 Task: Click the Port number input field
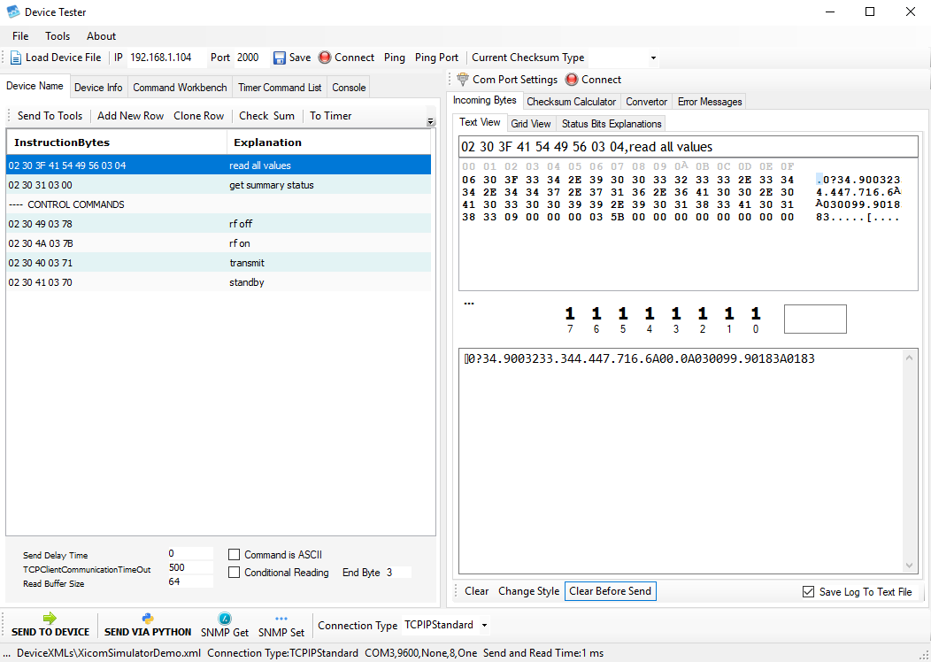click(x=251, y=58)
